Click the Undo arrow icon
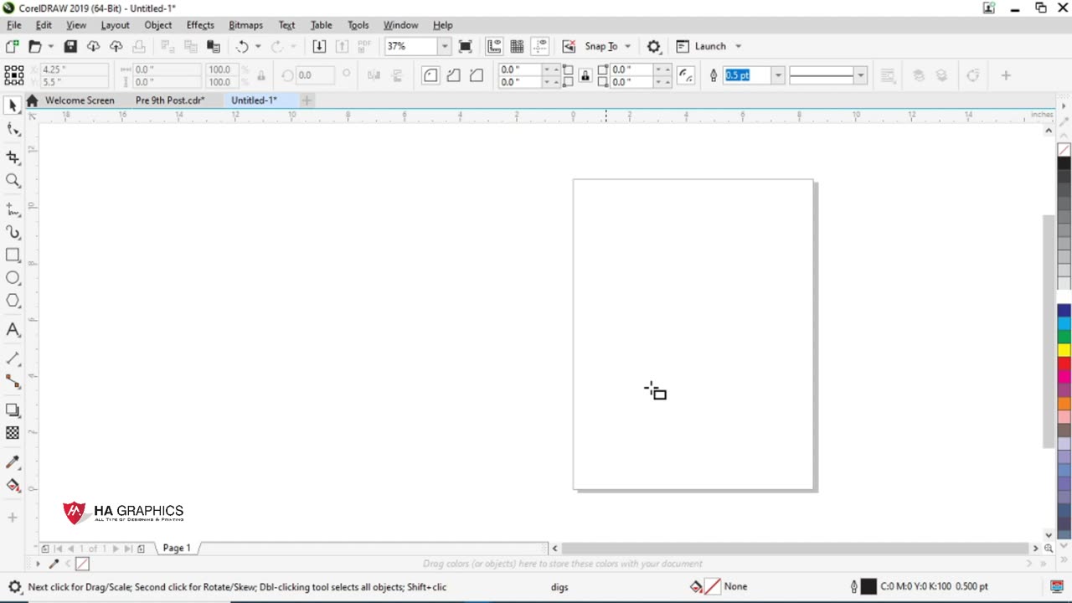 click(x=242, y=46)
